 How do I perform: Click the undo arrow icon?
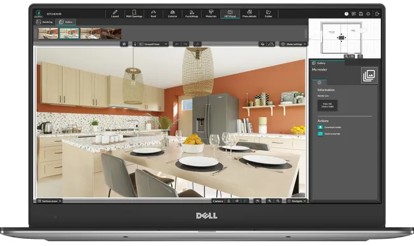177,44
